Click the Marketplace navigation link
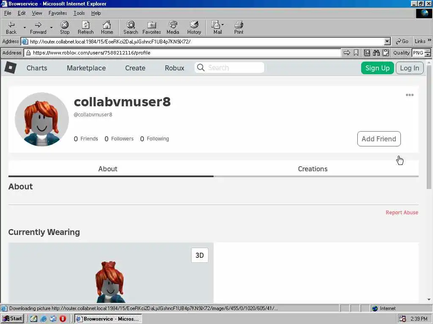Viewport: 433px width, 324px height. tap(86, 68)
